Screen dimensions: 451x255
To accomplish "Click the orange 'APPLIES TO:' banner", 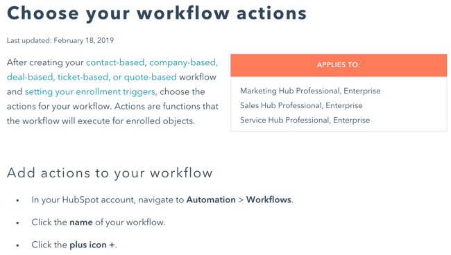I will pos(339,65).
